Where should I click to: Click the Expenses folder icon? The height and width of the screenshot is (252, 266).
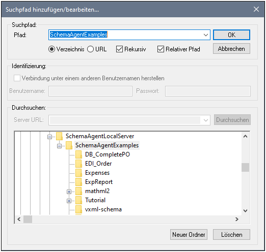(x=79, y=173)
